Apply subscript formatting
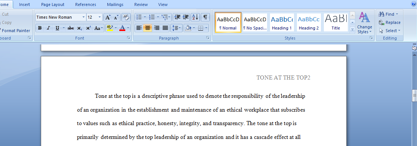 pos(80,28)
